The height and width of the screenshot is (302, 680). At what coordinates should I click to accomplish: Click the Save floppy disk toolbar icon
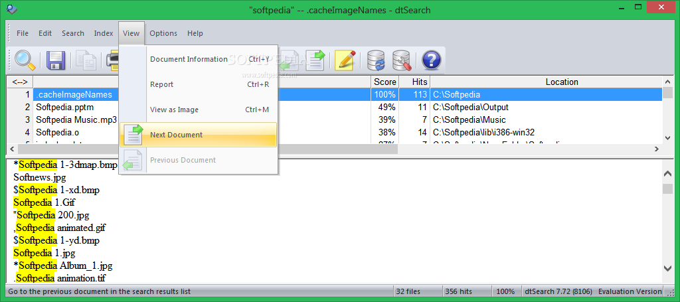pos(56,60)
